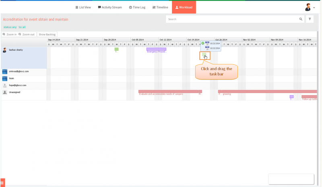This screenshot has height=187, width=322.
Task: Toggle the status: any filter
Action: 10,27
